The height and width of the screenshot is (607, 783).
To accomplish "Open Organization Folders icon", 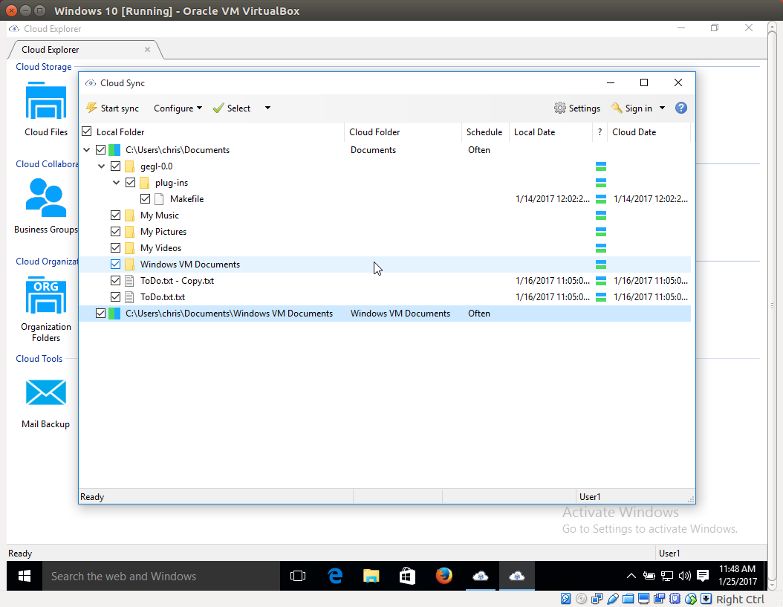I will pos(46,295).
